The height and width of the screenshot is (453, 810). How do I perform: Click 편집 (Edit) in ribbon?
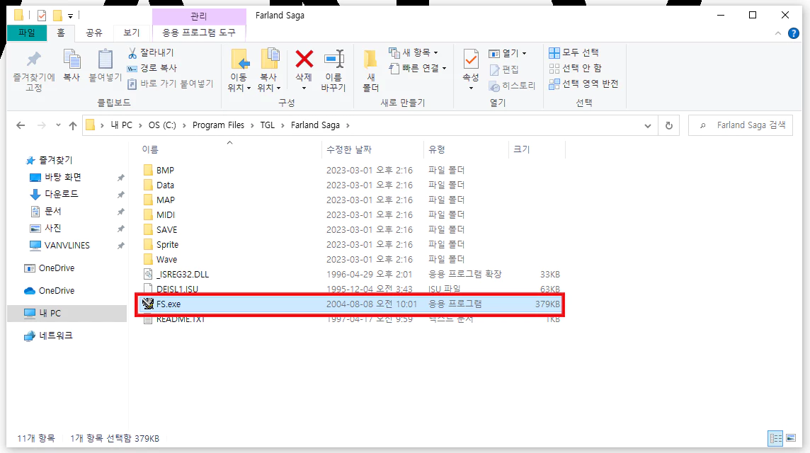[504, 69]
